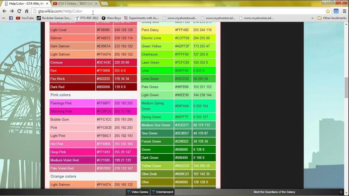Viewport: 349px width, 196px height.
Task: Open a new tab with the new-tab button
Action: (x=104, y=4)
